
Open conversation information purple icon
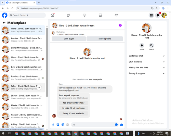coord(120,26)
